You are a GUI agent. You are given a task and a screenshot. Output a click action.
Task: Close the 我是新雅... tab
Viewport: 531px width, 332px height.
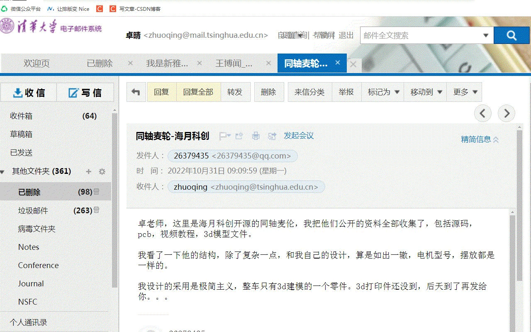click(200, 63)
